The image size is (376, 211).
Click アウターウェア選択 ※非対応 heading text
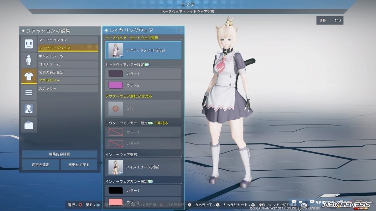point(129,96)
